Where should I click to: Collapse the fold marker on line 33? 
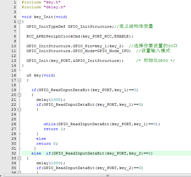pyautogui.click(x=19, y=158)
